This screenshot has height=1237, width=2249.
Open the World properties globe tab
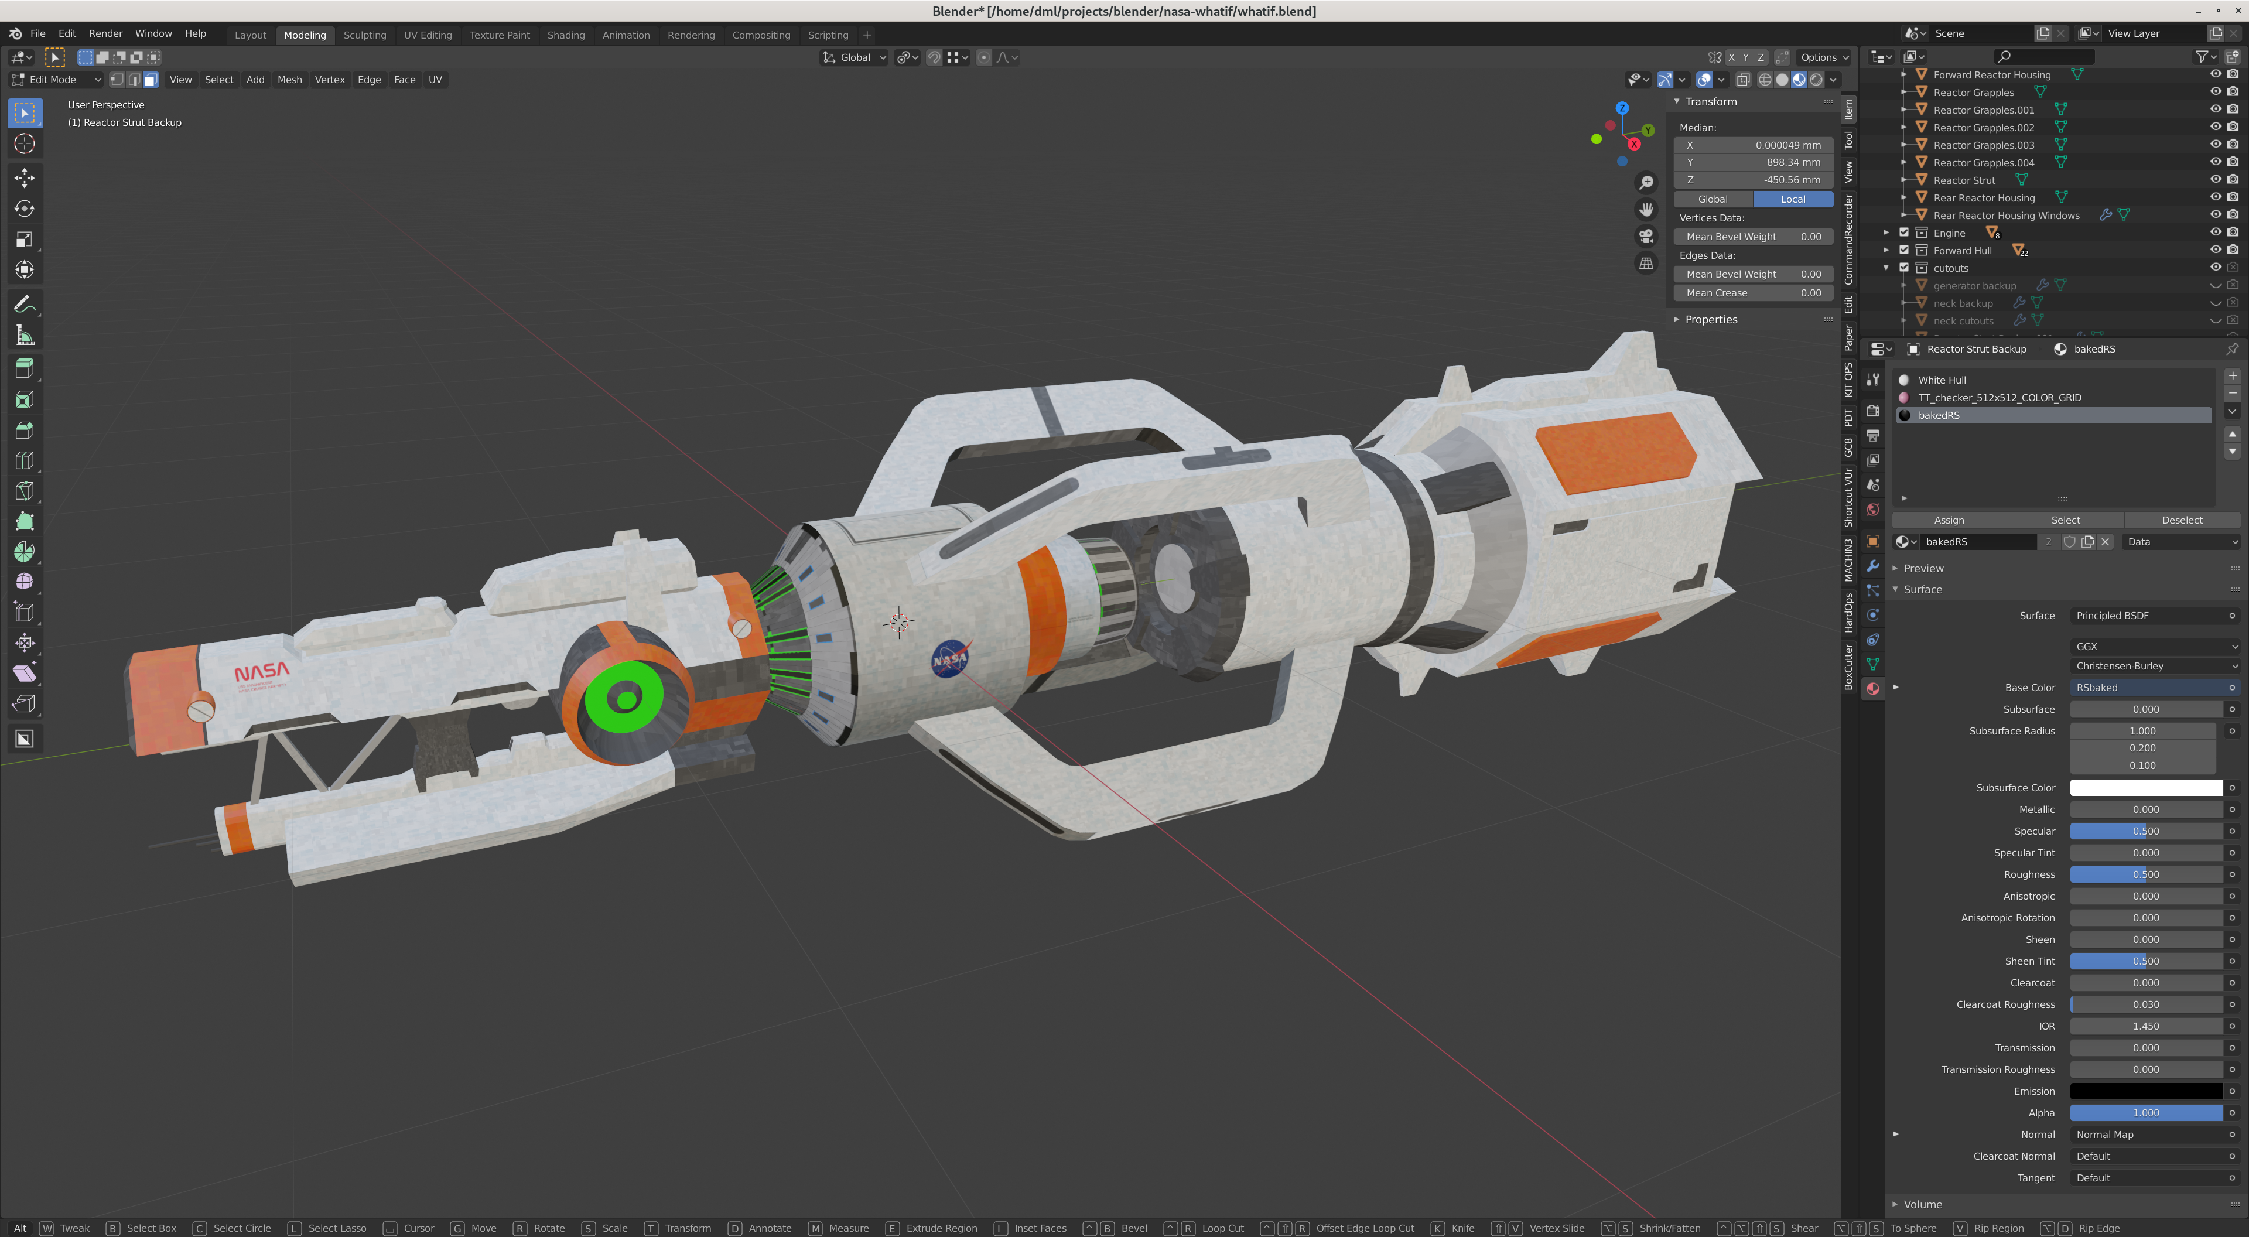click(1873, 510)
